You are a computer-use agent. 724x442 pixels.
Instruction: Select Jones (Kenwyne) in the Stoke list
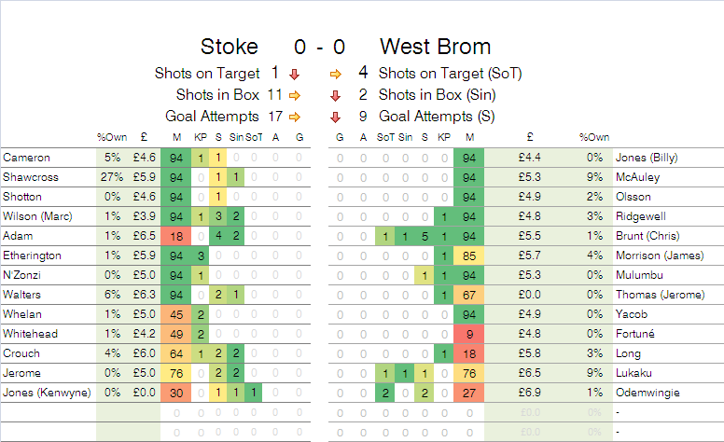(x=45, y=394)
